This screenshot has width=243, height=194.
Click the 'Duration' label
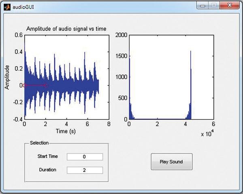47,170
